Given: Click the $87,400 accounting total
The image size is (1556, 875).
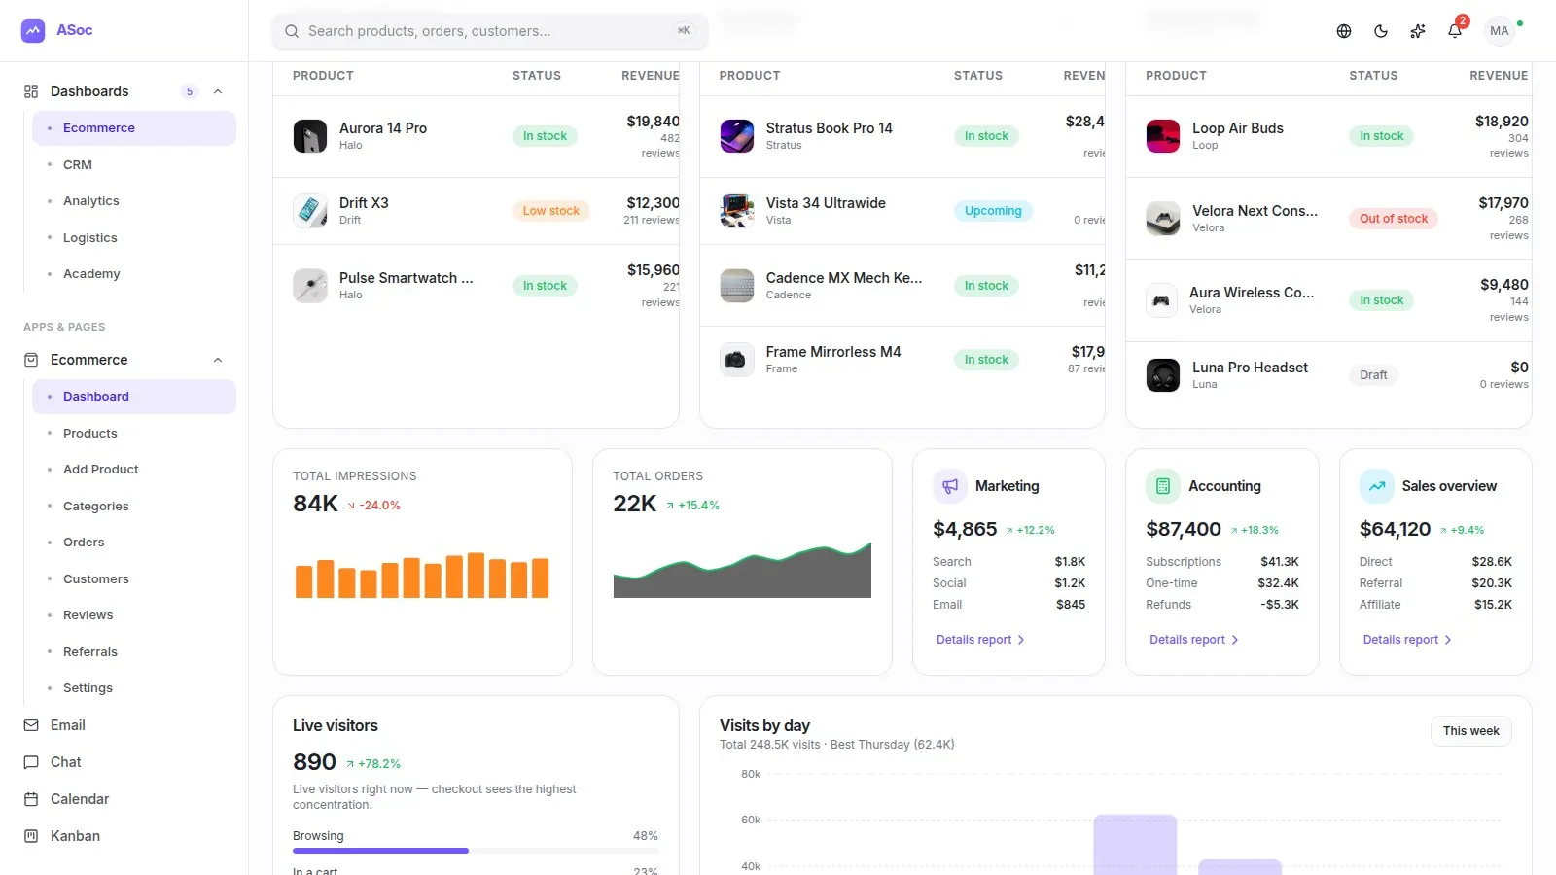Looking at the screenshot, I should 1184,529.
